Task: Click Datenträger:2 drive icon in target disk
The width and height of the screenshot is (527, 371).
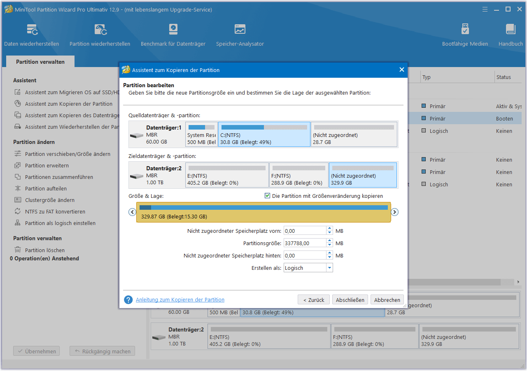Action: 137,176
